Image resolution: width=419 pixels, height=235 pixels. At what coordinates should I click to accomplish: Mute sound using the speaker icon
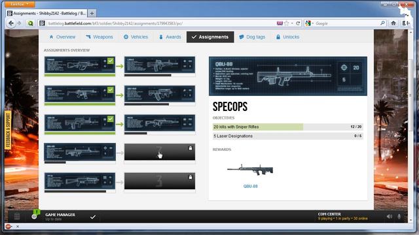point(390,216)
